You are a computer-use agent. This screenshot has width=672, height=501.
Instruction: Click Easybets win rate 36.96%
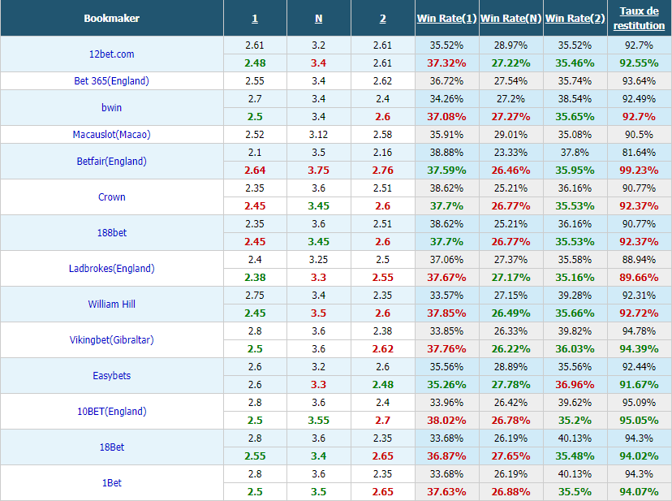575,385
